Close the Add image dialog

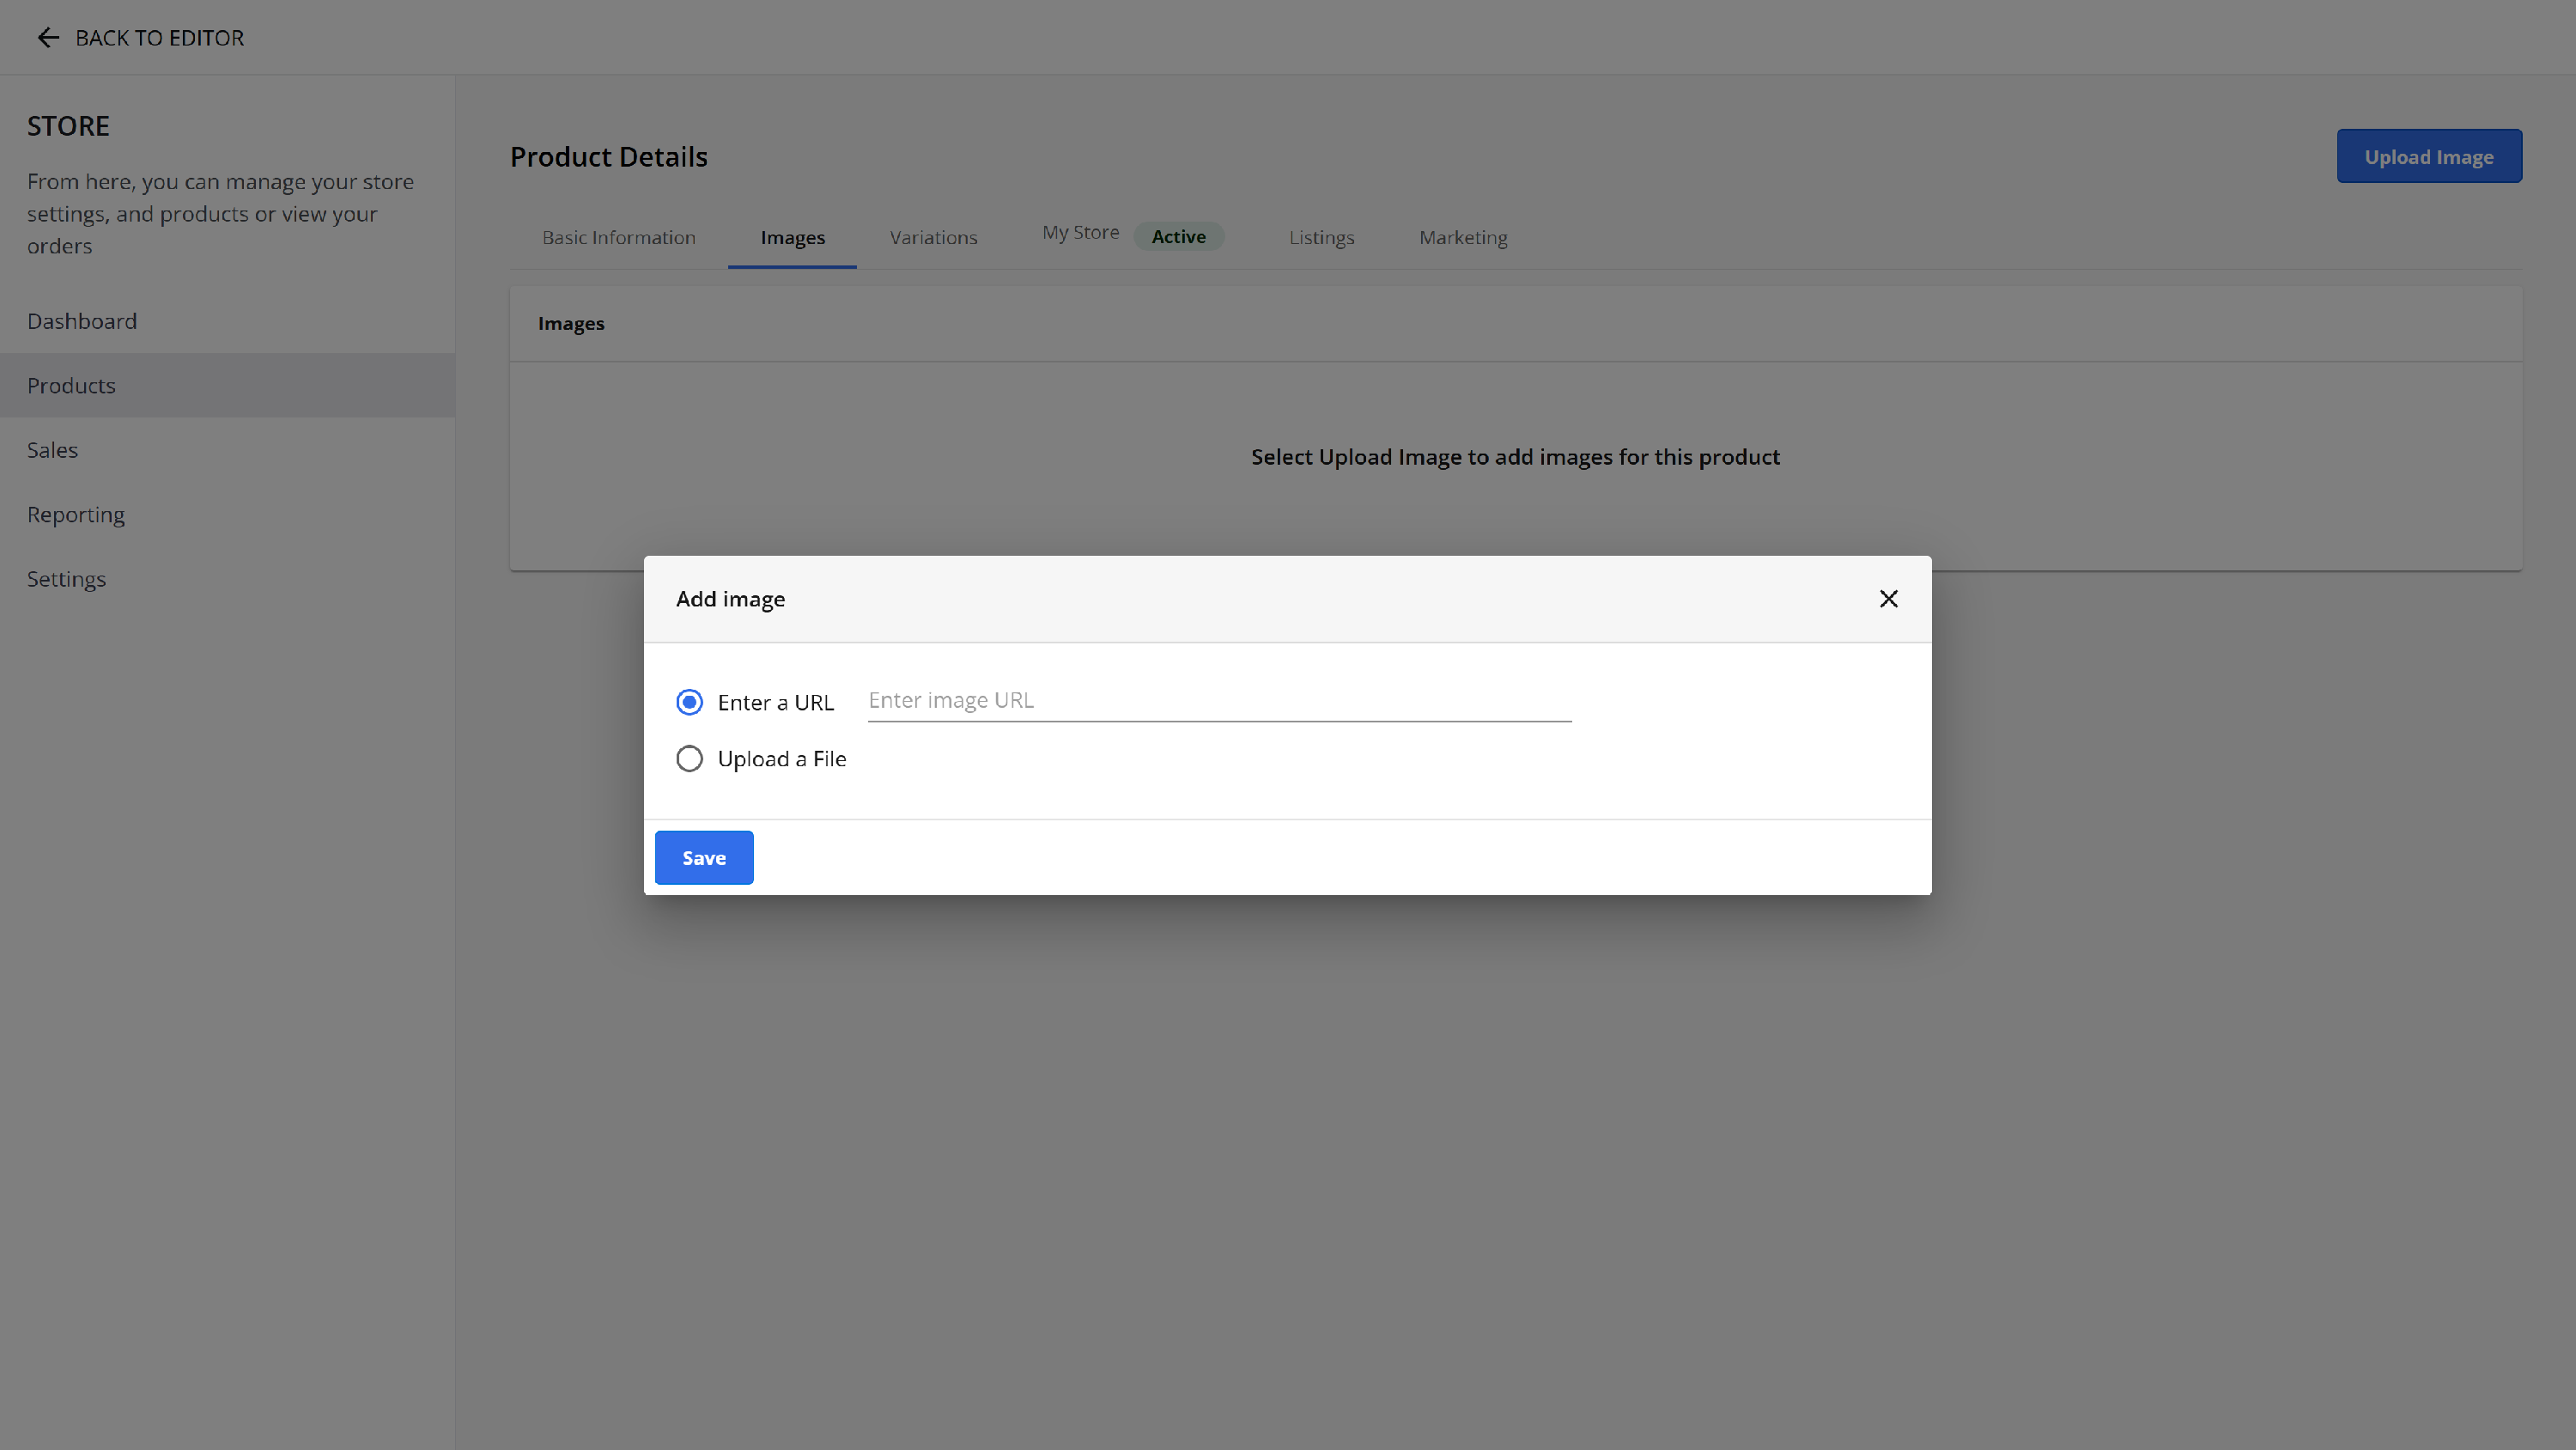click(x=1888, y=599)
